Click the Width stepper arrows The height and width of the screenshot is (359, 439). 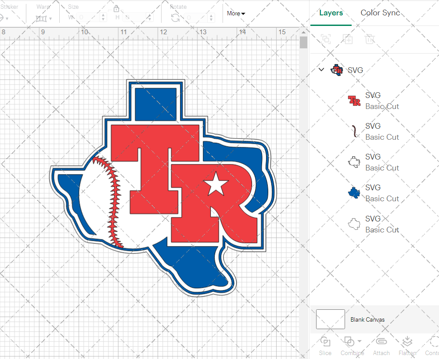point(103,18)
